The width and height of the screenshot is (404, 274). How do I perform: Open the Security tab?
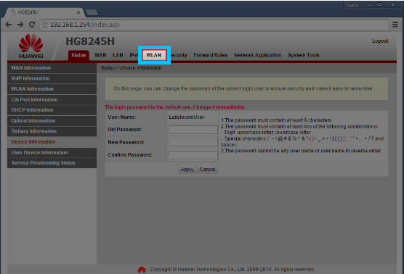(179, 55)
